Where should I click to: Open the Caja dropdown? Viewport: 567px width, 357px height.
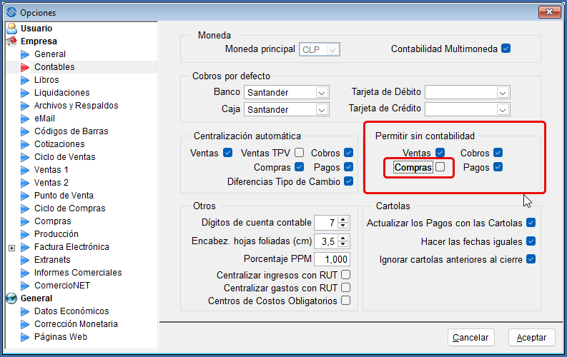[322, 110]
